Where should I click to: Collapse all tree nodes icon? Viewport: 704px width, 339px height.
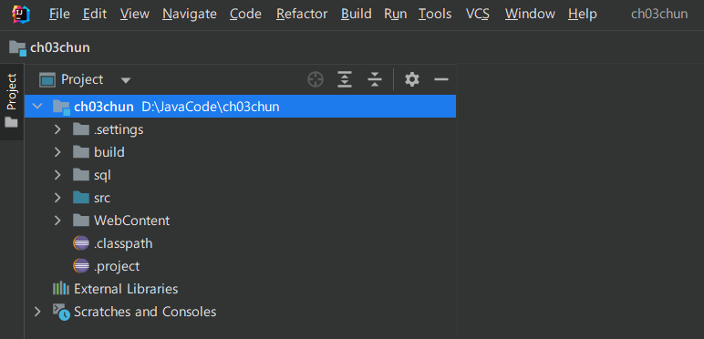374,80
